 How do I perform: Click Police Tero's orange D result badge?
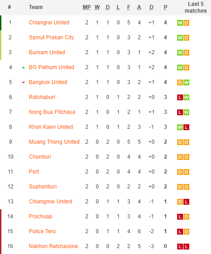click(x=186, y=232)
